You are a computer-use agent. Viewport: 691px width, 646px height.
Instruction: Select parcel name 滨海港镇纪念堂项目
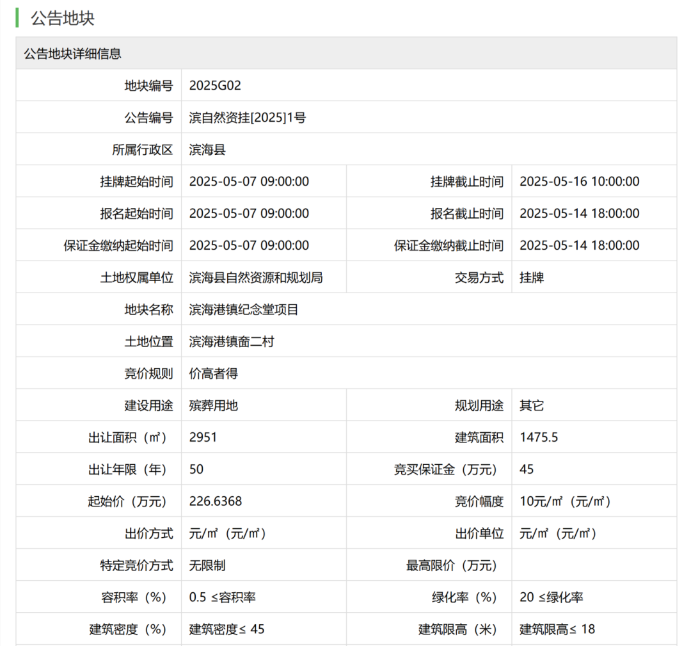[244, 309]
